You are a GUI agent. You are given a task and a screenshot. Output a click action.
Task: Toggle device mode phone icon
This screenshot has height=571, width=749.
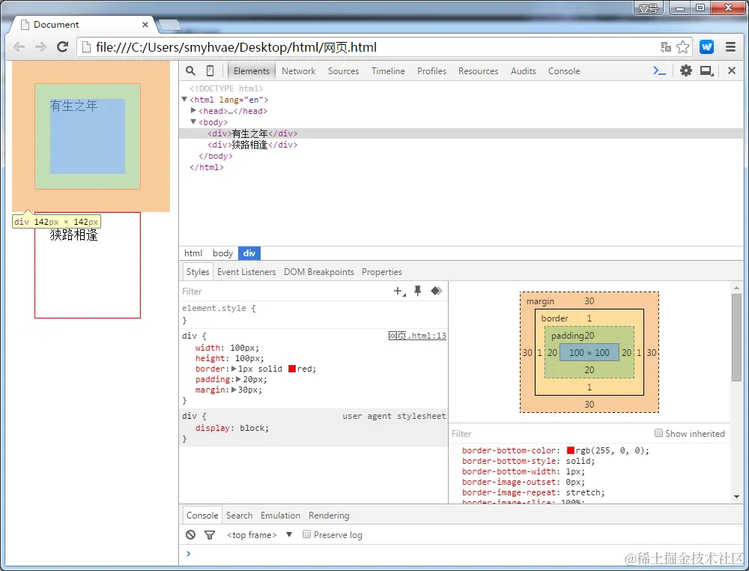point(210,70)
